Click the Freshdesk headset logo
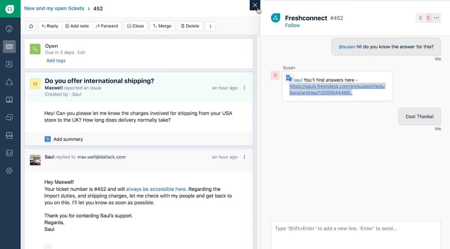 coord(10,9)
